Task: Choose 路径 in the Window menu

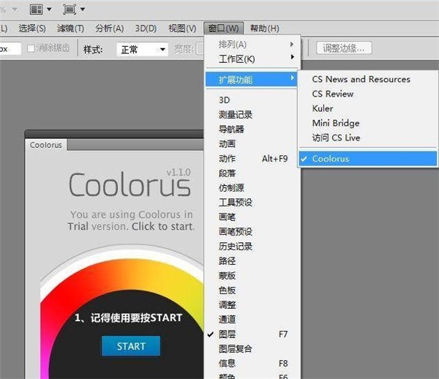Action: coord(253,260)
